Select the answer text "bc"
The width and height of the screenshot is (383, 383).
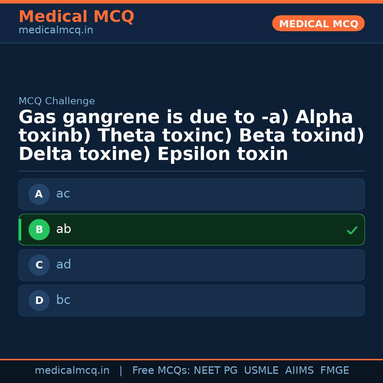[x=63, y=300]
